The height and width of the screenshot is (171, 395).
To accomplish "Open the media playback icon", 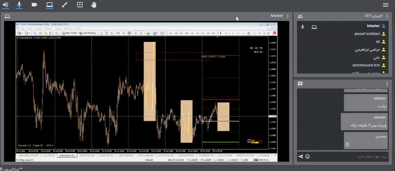I will tap(80, 5).
